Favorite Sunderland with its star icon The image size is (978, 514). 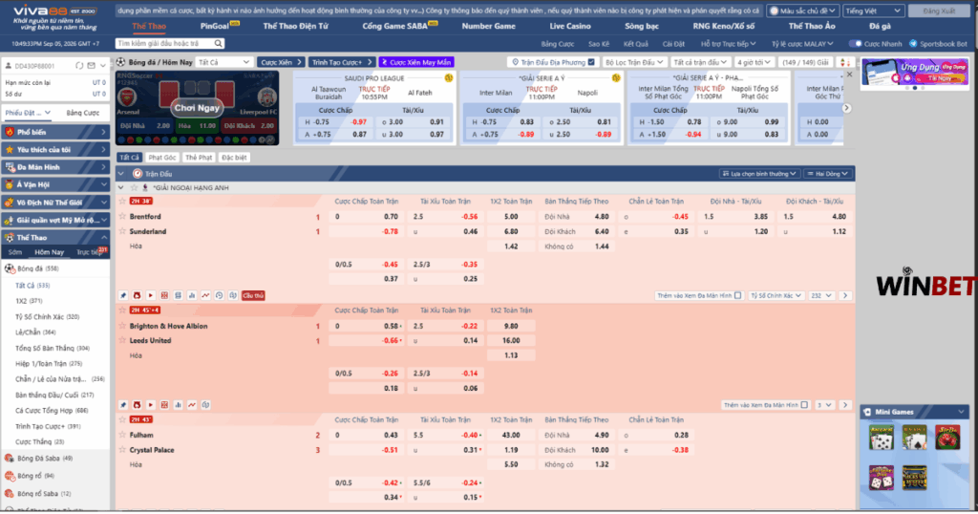(123, 231)
